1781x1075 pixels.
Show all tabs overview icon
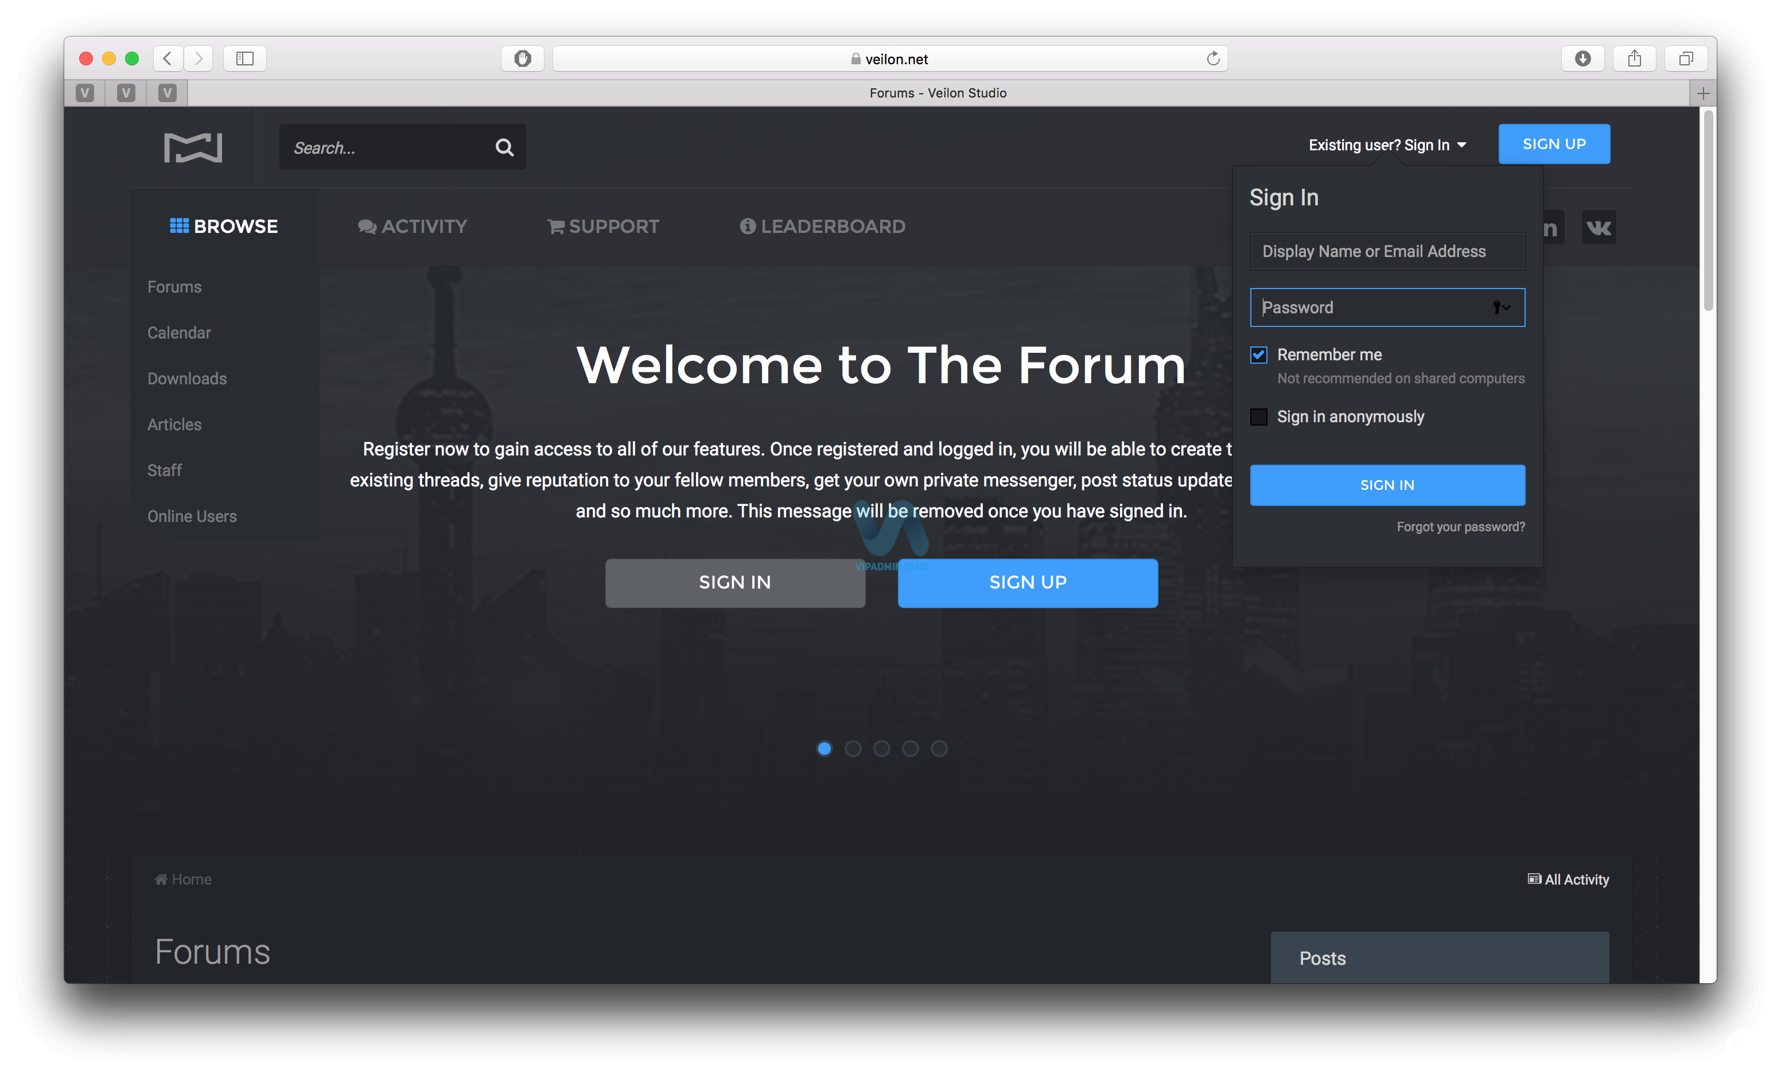point(1686,59)
